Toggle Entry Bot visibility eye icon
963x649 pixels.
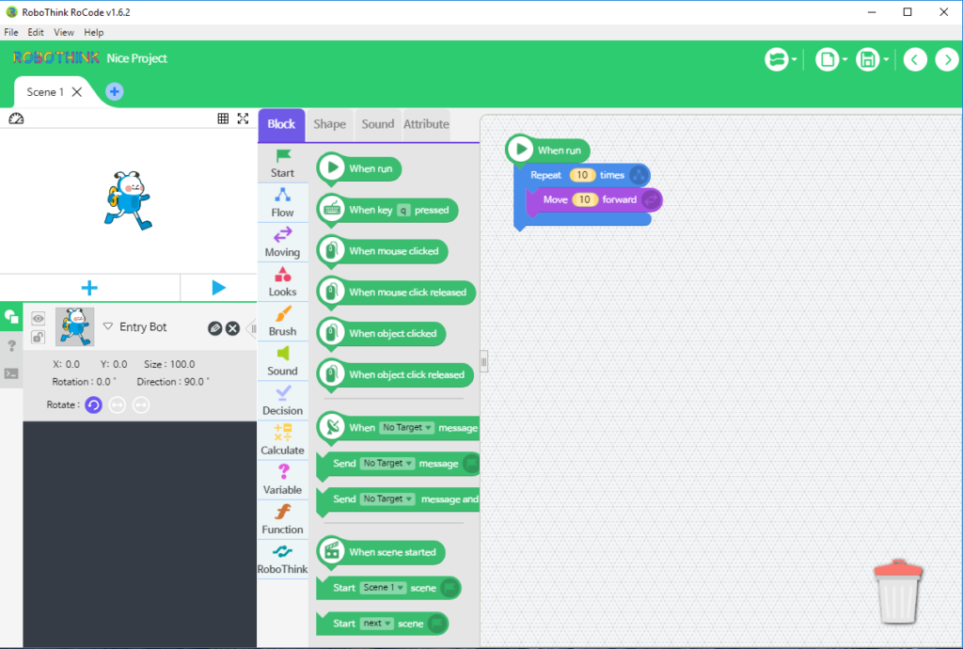pyautogui.click(x=39, y=319)
